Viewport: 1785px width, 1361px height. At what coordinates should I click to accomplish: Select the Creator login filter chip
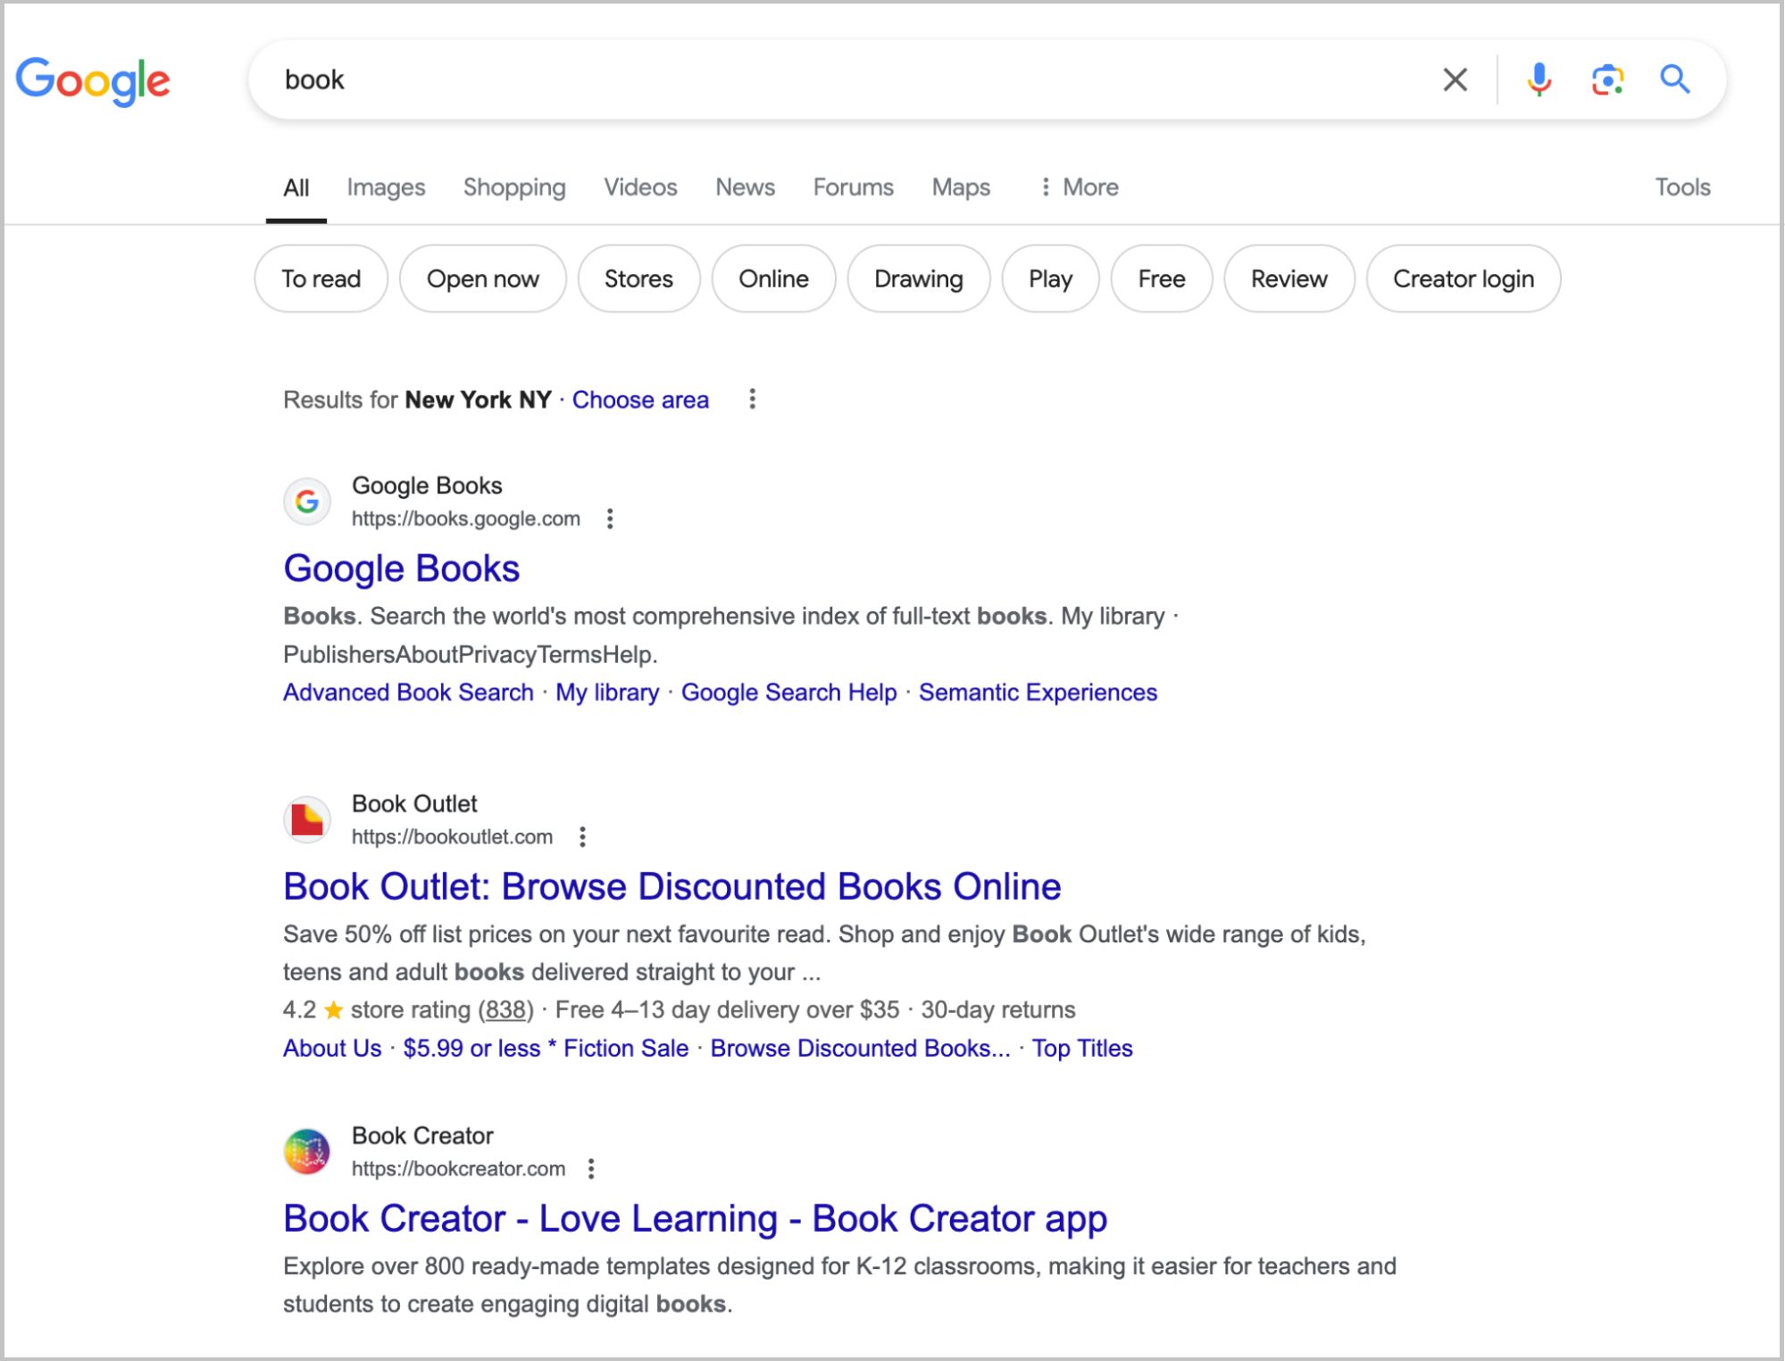coord(1463,279)
